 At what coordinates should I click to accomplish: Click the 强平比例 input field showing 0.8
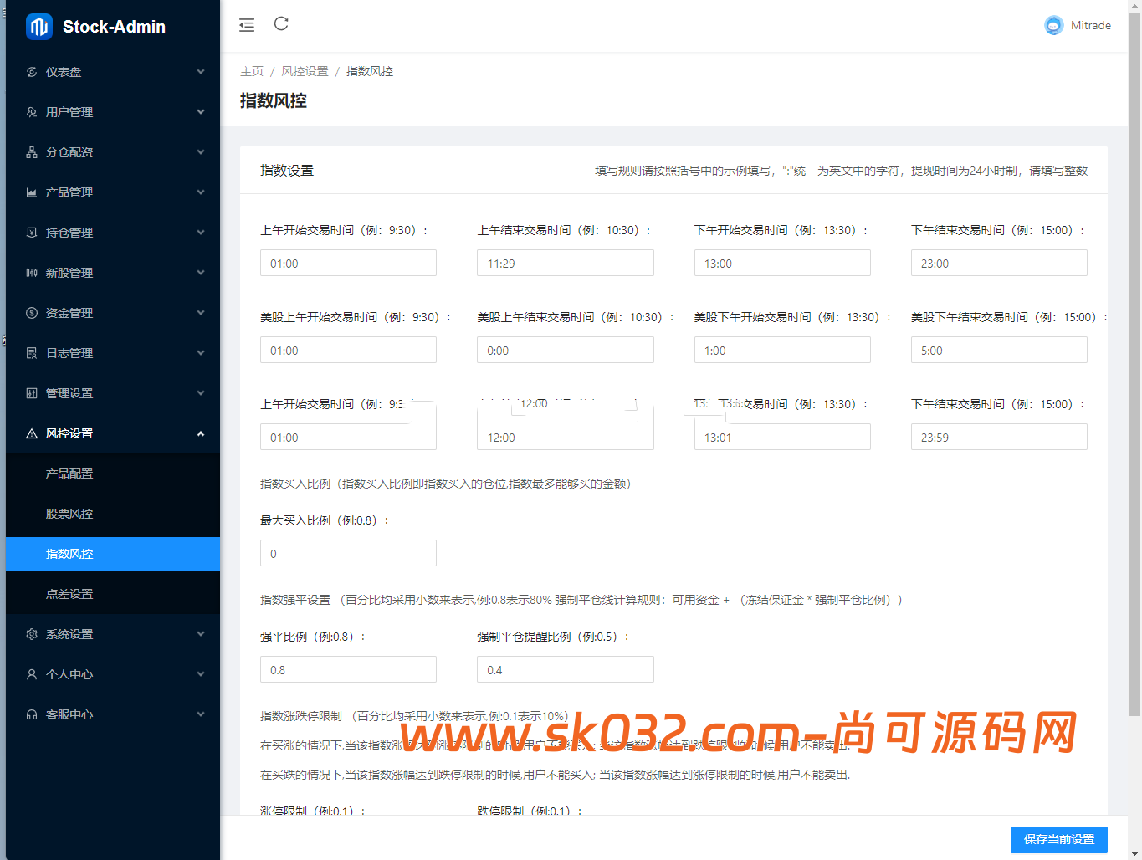[348, 669]
